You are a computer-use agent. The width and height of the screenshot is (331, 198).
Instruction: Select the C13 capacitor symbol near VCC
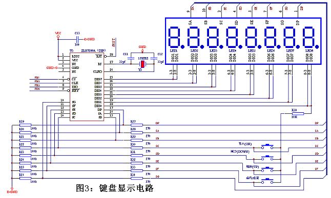[x=77, y=39]
